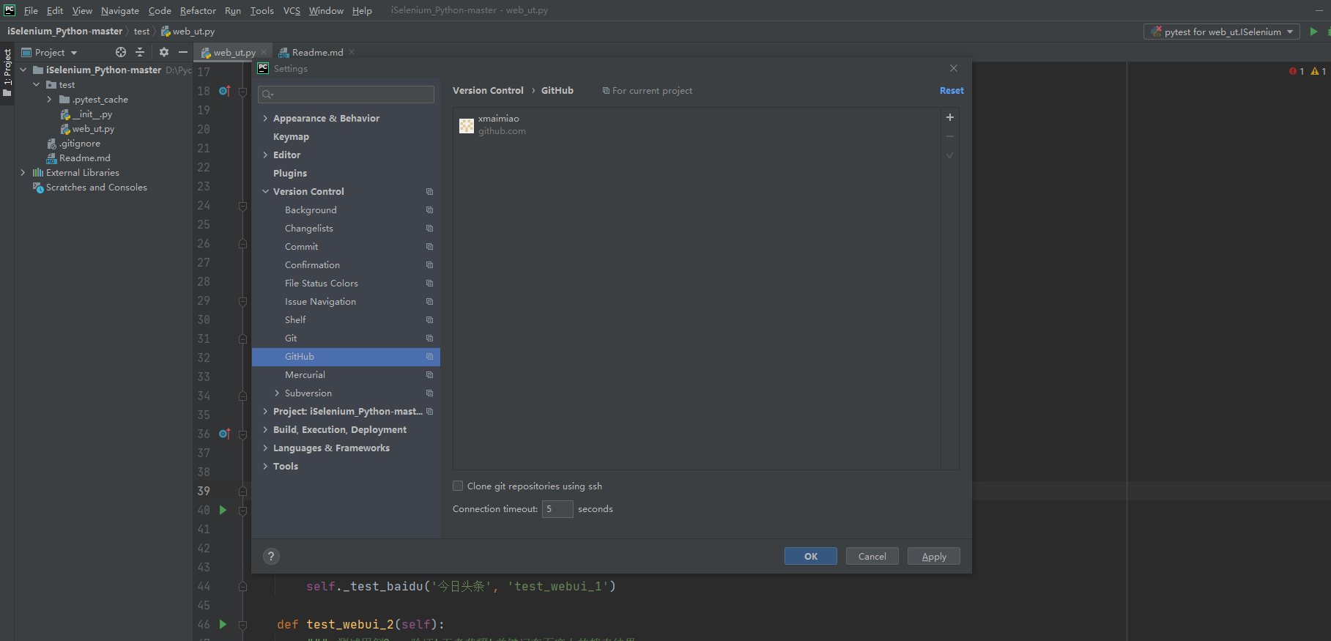Click Reset link in GitHub settings
Viewport: 1331px width, 641px height.
(952, 91)
